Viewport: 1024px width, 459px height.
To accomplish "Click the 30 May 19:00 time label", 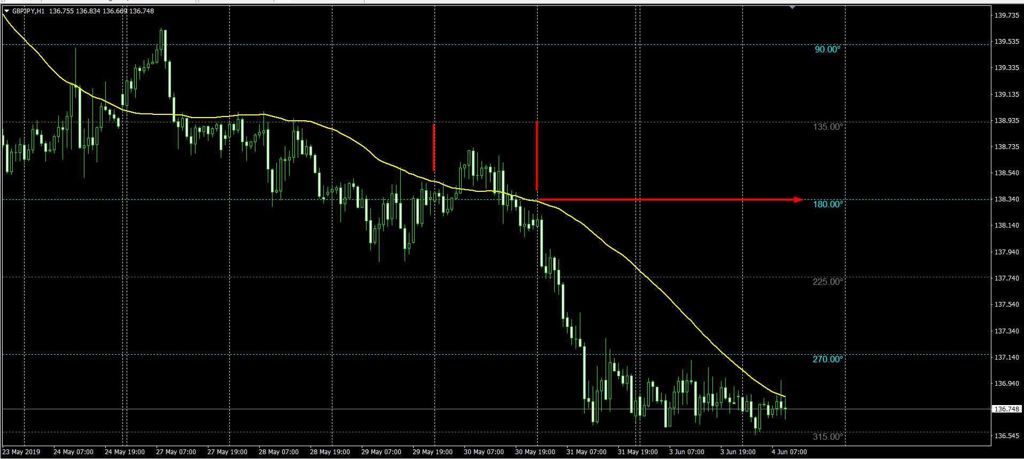I will click(x=535, y=452).
